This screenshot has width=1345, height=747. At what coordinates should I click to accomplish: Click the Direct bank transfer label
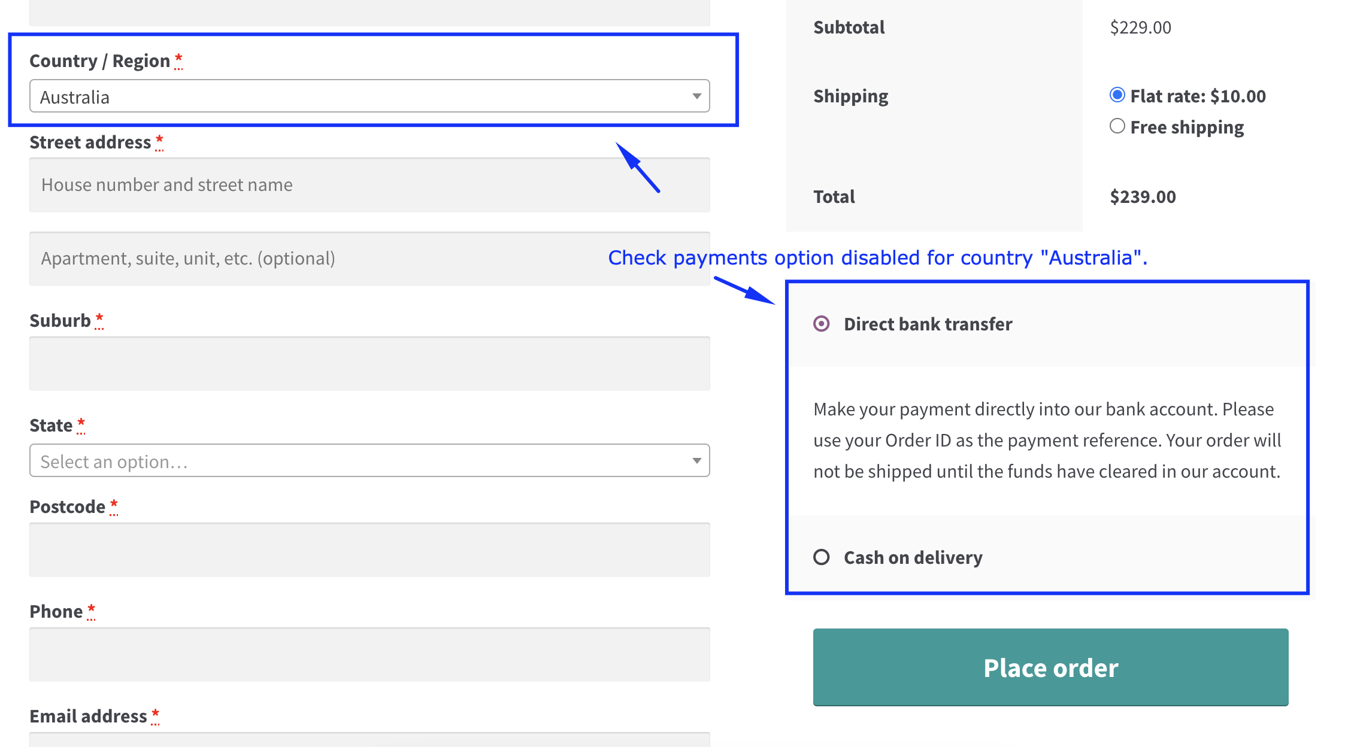[928, 324]
